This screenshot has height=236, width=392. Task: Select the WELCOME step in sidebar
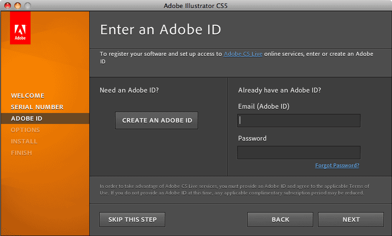28,96
